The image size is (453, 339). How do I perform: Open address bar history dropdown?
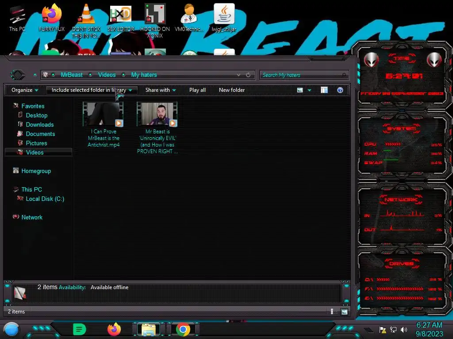pyautogui.click(x=238, y=75)
